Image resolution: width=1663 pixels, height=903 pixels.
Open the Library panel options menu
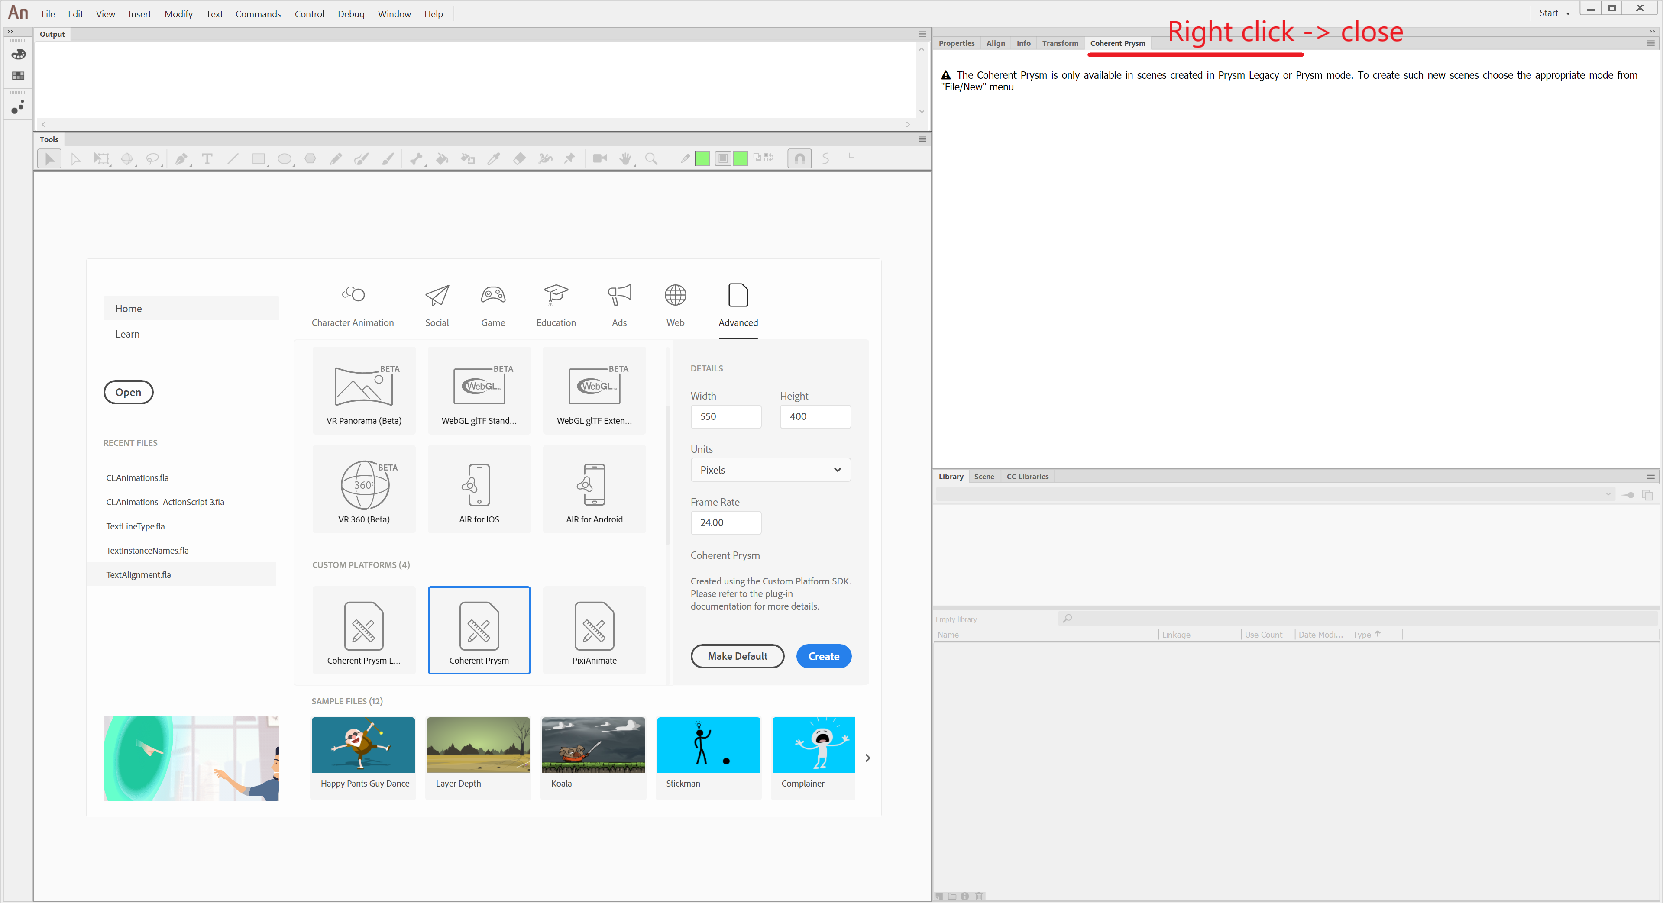(1651, 476)
